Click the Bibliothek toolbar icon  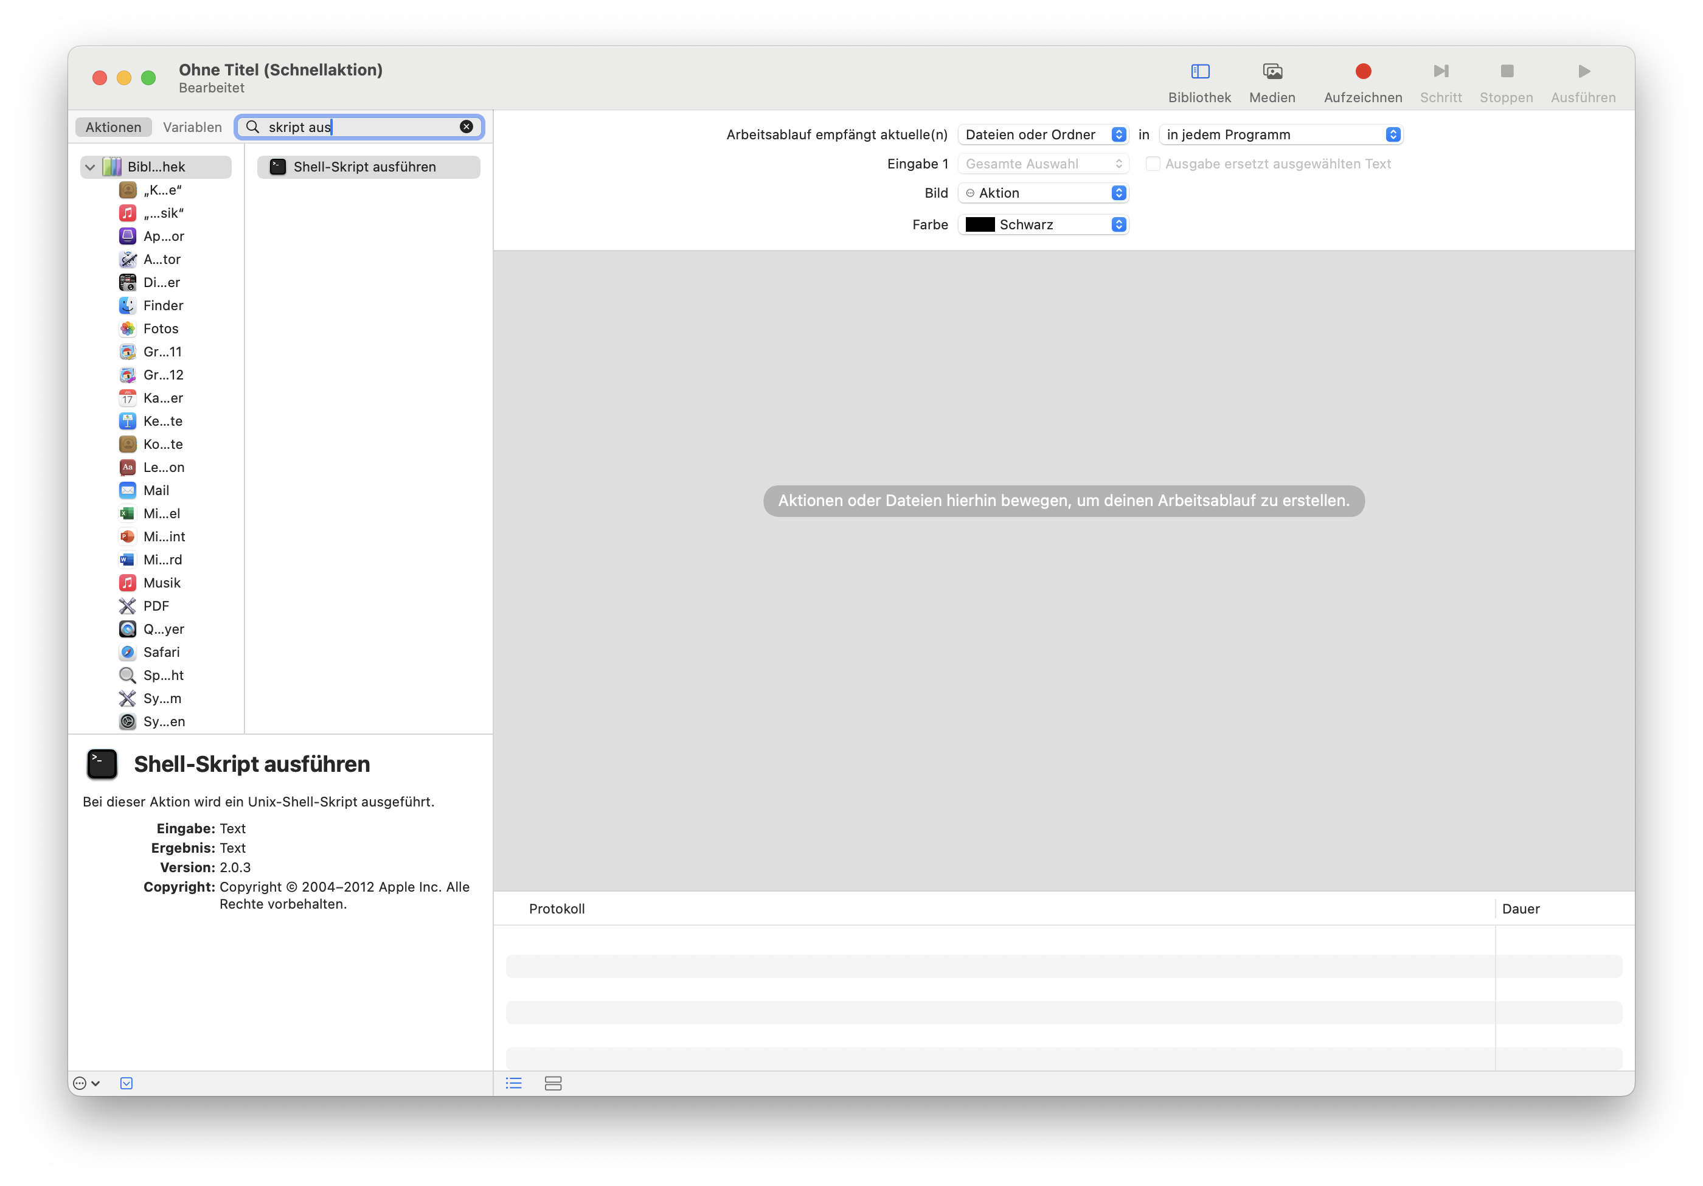pyautogui.click(x=1199, y=71)
